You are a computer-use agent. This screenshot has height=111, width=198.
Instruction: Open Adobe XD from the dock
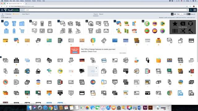click(145, 108)
